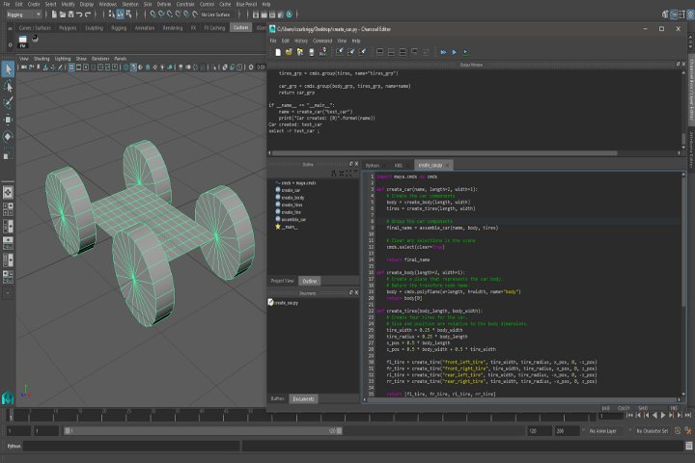
Task: Float the Documents panel with its undock icon
Action: tap(351, 293)
